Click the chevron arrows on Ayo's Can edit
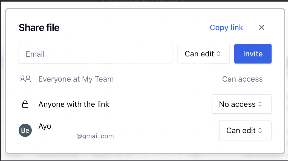This screenshot has height=161, width=288. 260,130
